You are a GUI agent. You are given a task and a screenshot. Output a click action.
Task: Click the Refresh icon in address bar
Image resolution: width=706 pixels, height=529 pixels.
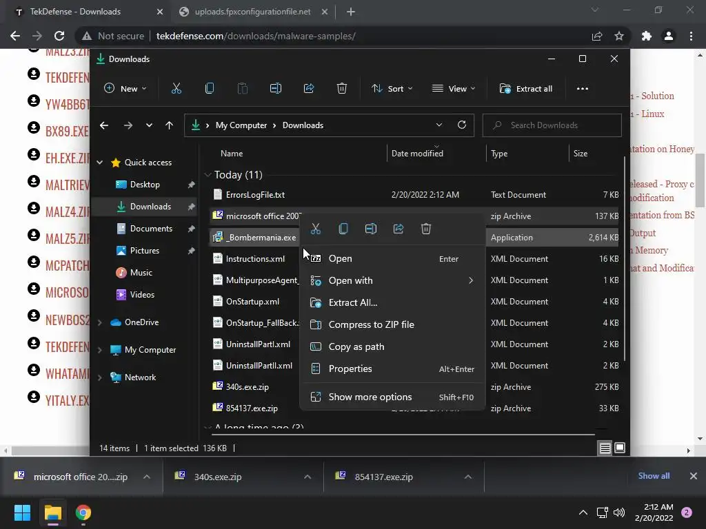(462, 125)
